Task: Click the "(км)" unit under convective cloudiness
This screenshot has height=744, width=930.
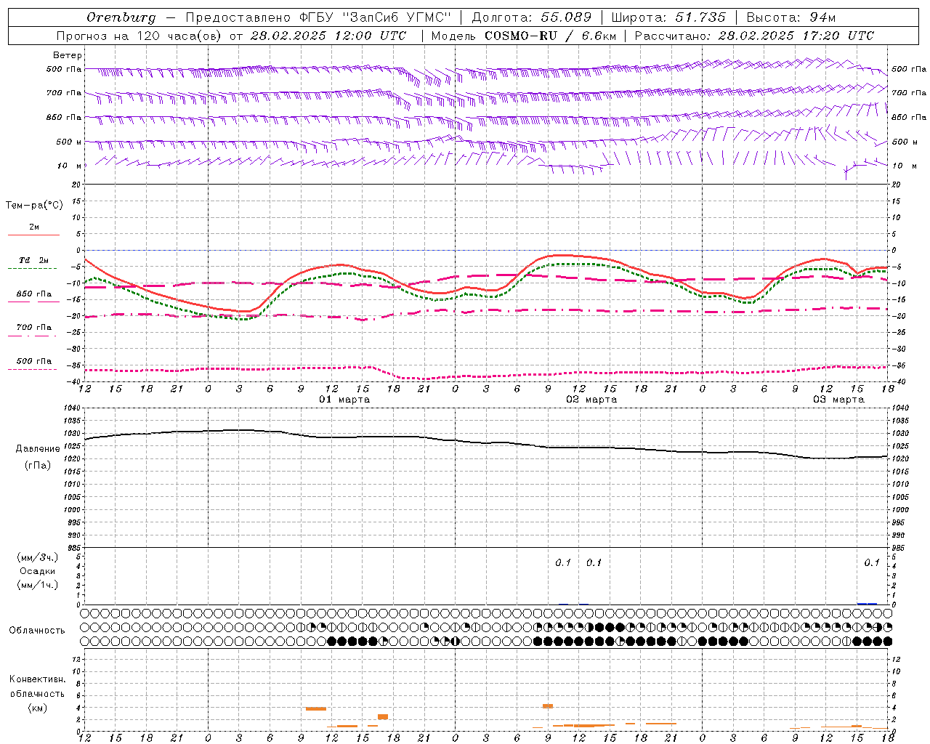Action: point(38,708)
